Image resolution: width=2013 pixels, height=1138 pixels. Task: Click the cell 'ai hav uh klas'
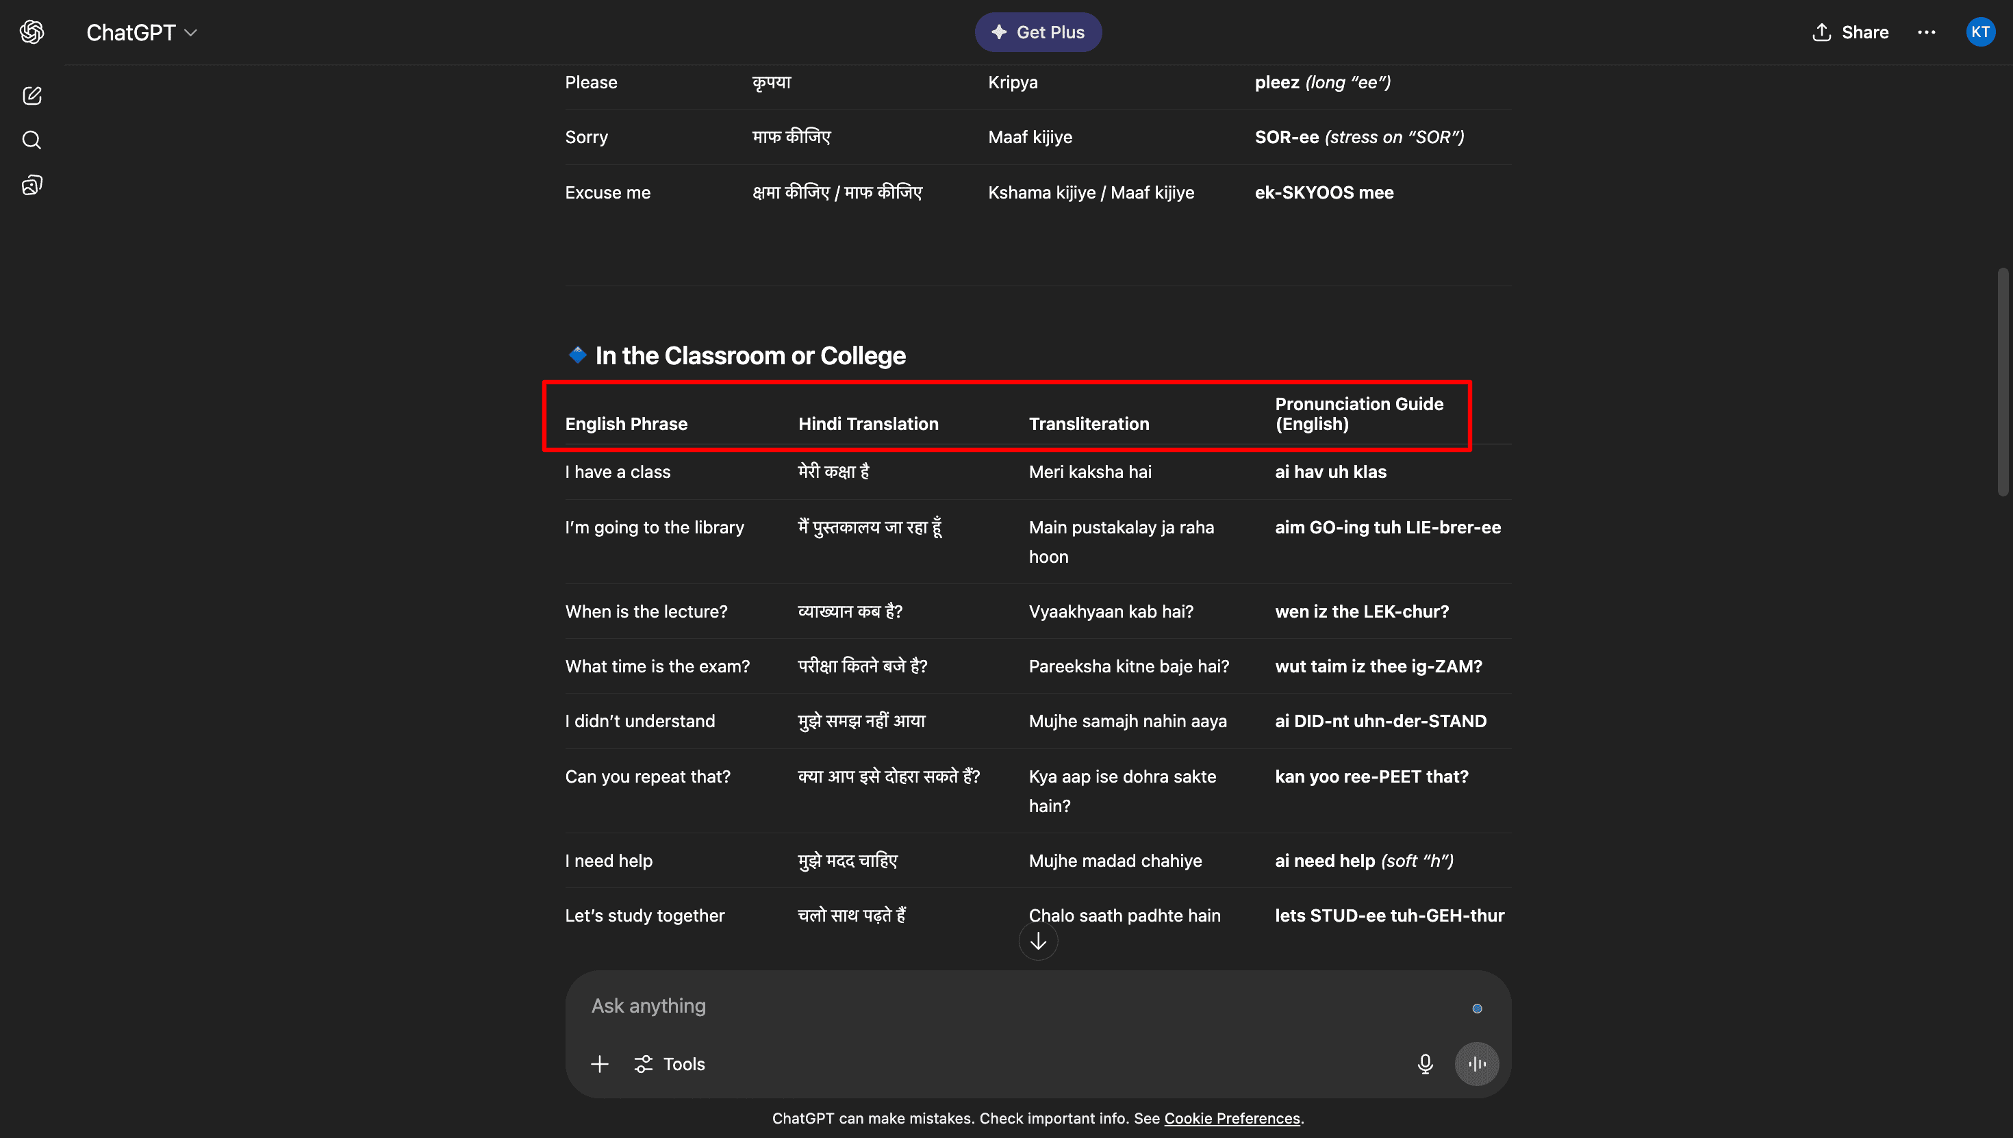pos(1330,472)
